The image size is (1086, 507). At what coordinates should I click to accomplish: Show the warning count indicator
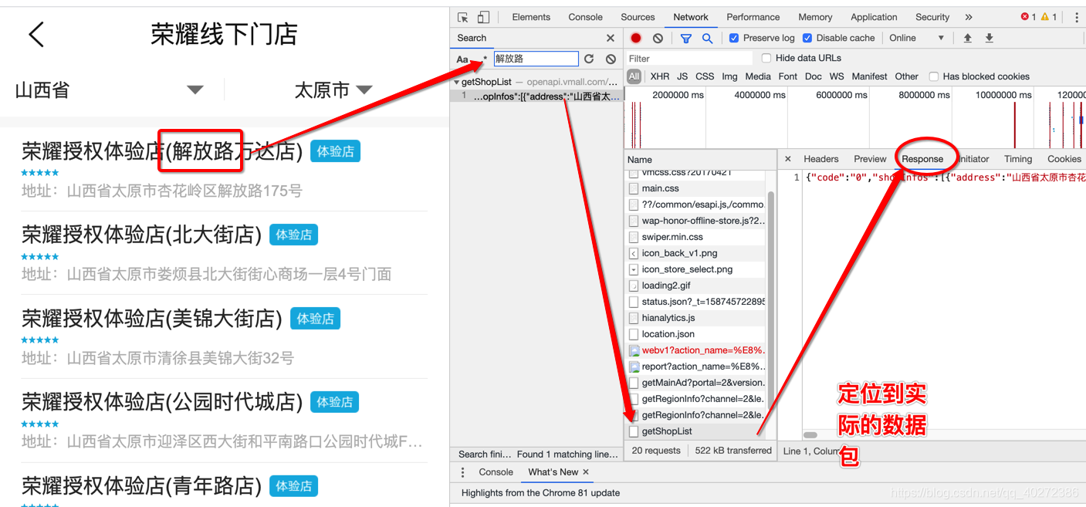(x=1049, y=17)
